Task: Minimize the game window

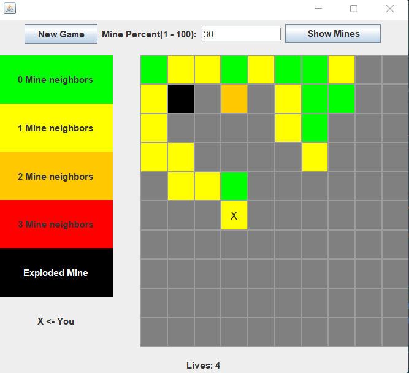Action: pyautogui.click(x=318, y=9)
